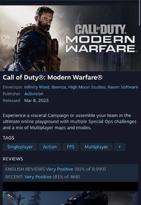The height and width of the screenshot is (205, 141).
Task: Click the REVIEWS section heading
Action: pos(13,159)
